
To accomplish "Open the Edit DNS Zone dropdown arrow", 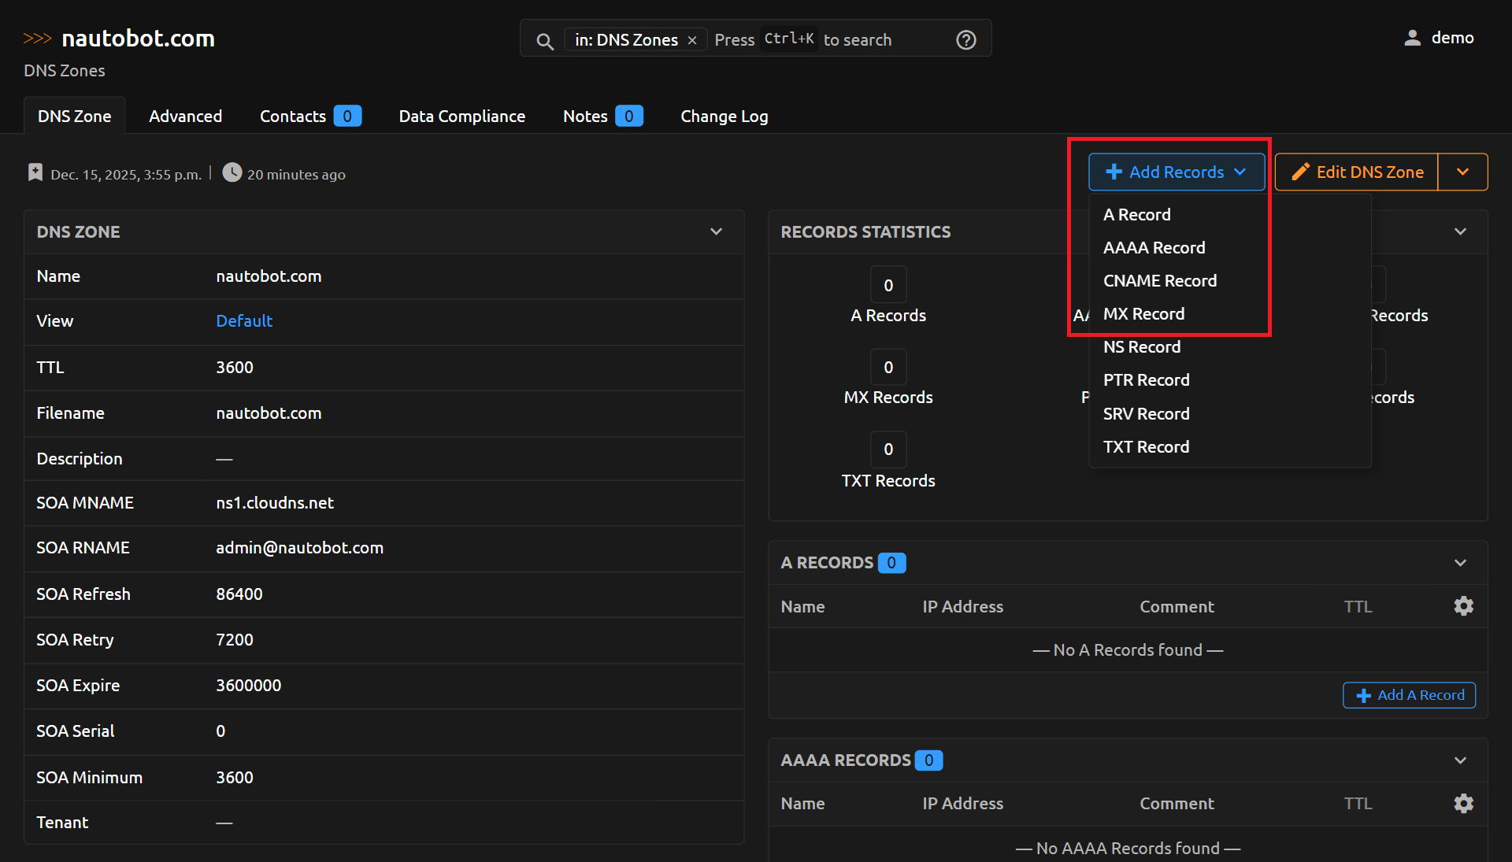I will pyautogui.click(x=1462, y=172).
